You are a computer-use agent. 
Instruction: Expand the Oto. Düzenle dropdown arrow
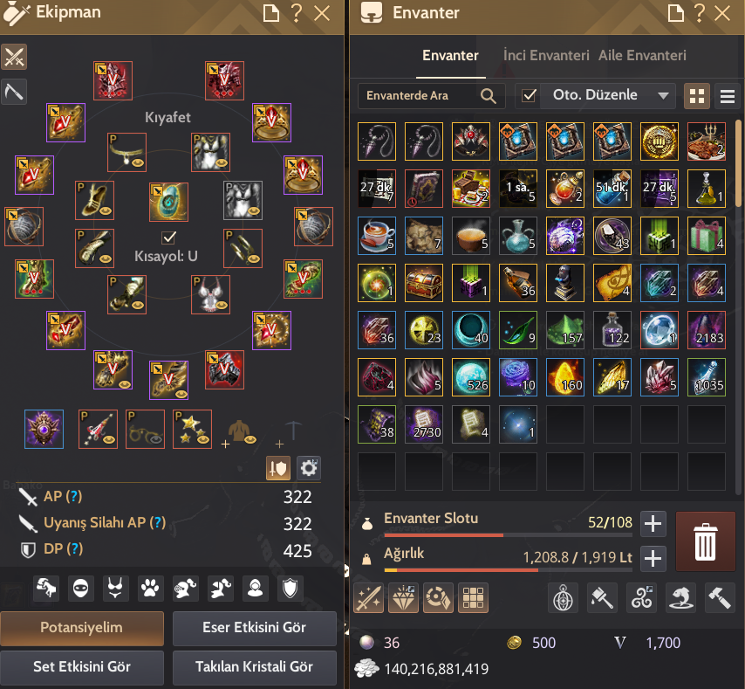coord(663,95)
